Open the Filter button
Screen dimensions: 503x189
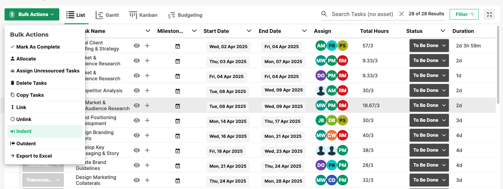[x=464, y=14]
